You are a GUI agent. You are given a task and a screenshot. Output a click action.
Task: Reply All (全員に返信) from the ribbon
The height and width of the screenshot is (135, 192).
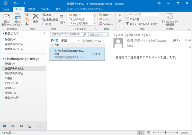click(50, 20)
